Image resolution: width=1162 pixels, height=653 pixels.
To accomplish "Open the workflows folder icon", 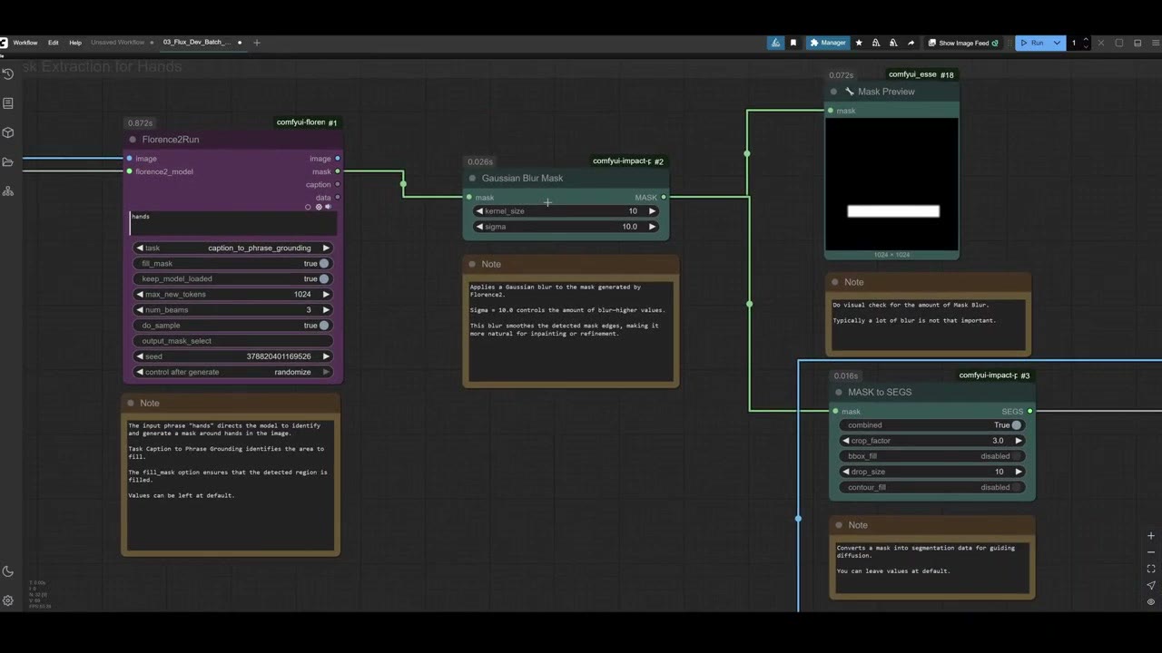I will tap(7, 161).
